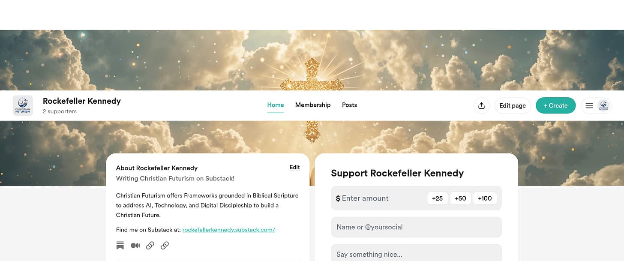Click the Christian Futurism profile logo
Viewport: 624px width, 261px height.
point(23,105)
